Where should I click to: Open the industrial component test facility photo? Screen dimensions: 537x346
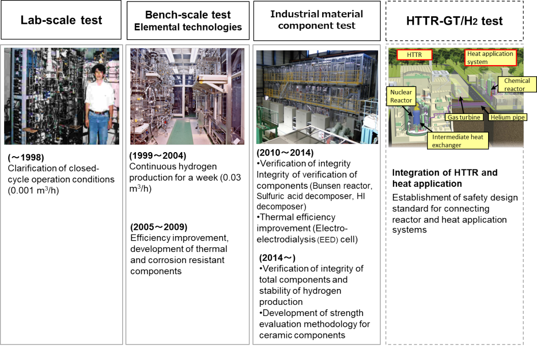pos(317,97)
